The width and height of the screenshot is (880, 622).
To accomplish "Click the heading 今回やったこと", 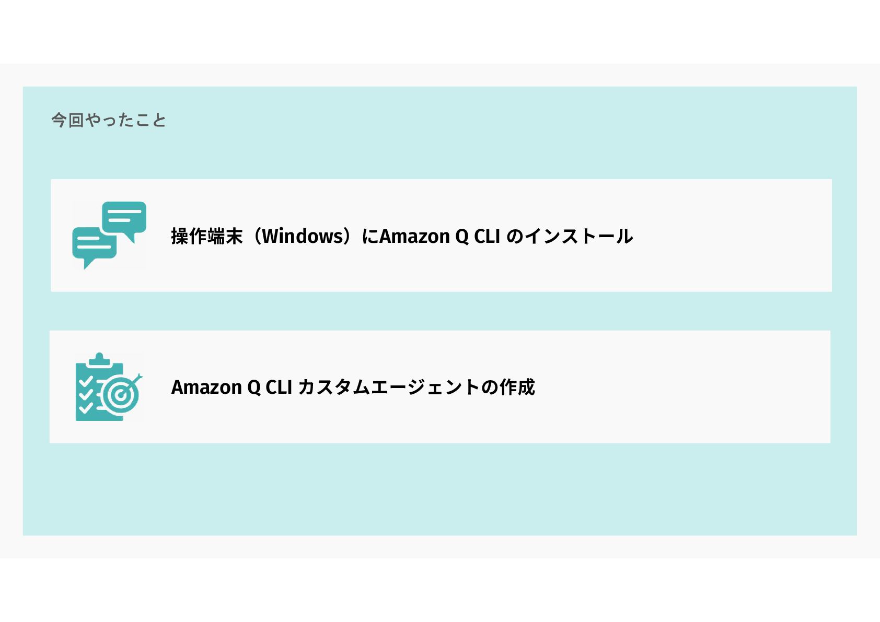I will click(x=109, y=120).
